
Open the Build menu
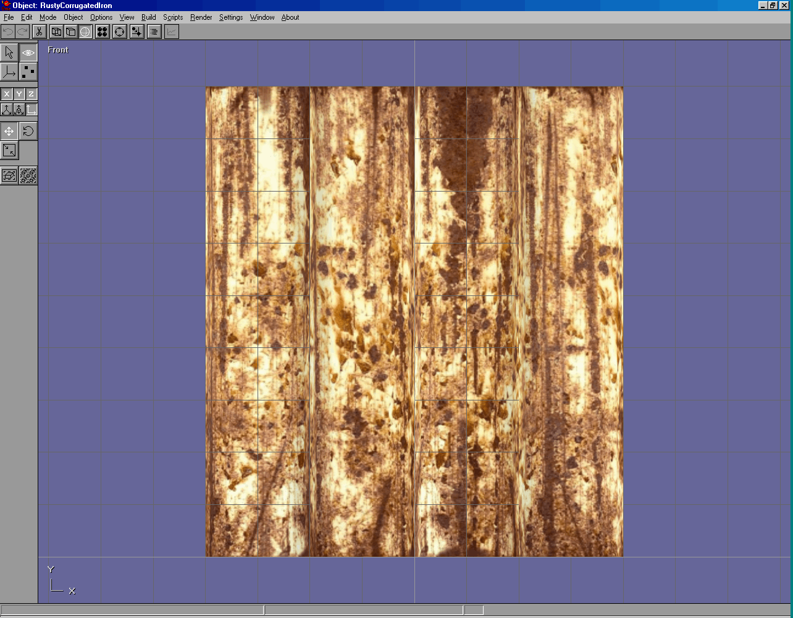[149, 17]
